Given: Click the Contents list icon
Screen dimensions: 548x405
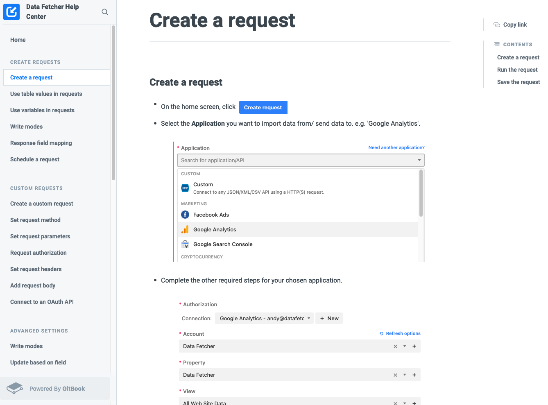Looking at the screenshot, I should click(x=497, y=44).
